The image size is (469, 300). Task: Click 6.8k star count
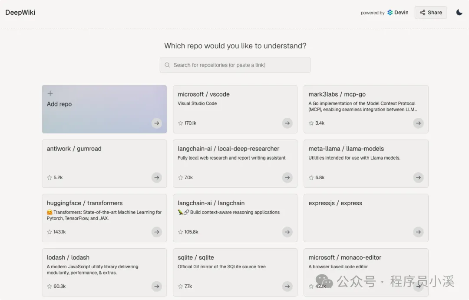click(320, 177)
